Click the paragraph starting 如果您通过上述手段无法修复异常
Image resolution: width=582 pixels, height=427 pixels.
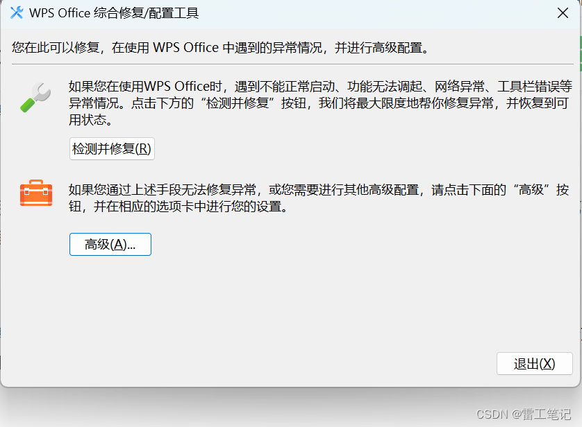click(x=319, y=198)
